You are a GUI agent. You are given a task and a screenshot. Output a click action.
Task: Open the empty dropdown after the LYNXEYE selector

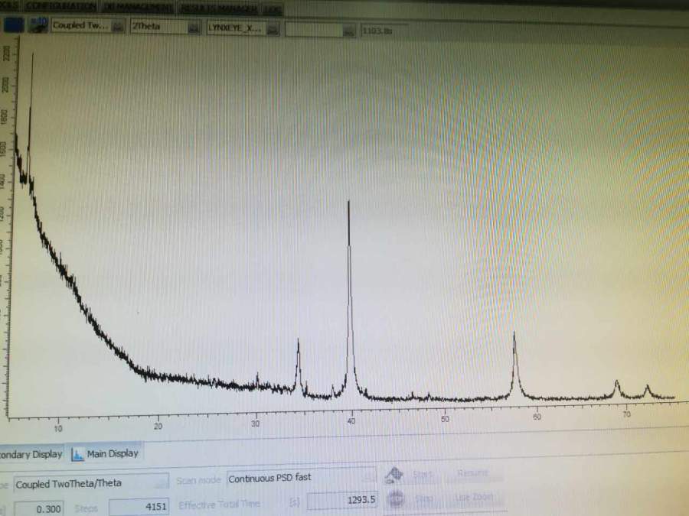tap(320, 30)
